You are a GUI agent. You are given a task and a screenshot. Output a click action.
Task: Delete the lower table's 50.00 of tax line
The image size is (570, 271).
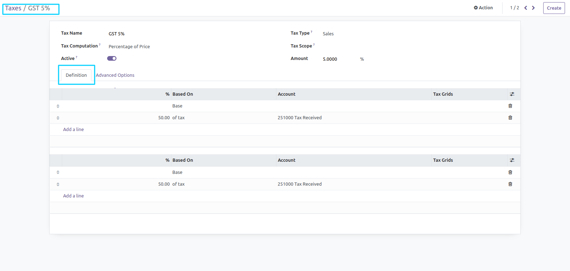[x=510, y=184]
